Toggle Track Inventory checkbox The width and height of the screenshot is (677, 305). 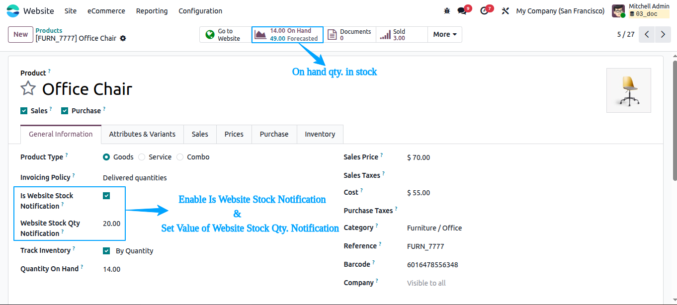106,251
